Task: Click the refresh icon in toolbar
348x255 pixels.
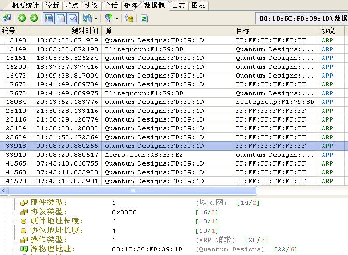Action: (144, 18)
